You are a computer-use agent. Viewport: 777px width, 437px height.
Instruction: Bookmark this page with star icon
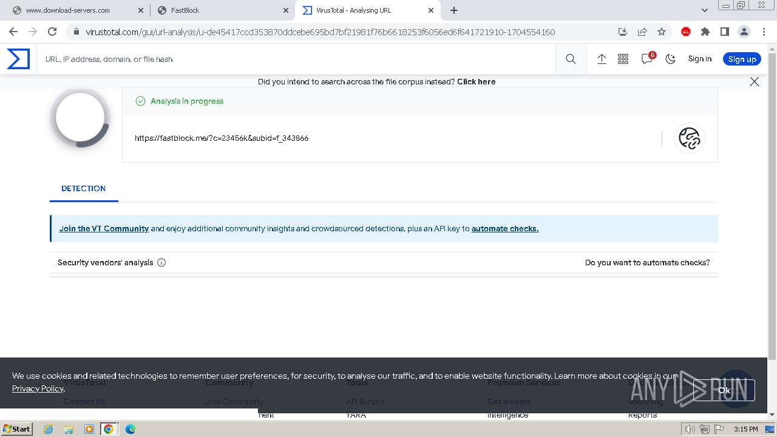click(662, 32)
